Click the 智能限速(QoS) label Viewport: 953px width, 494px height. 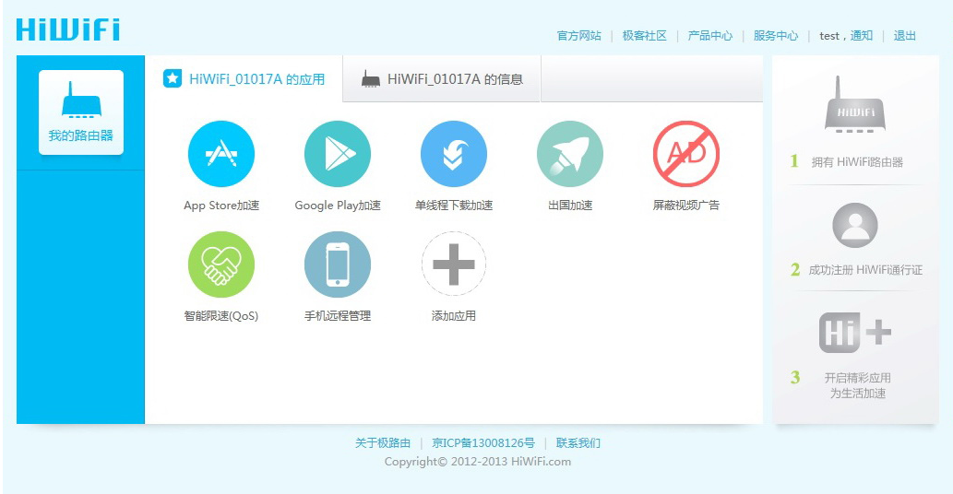(221, 316)
